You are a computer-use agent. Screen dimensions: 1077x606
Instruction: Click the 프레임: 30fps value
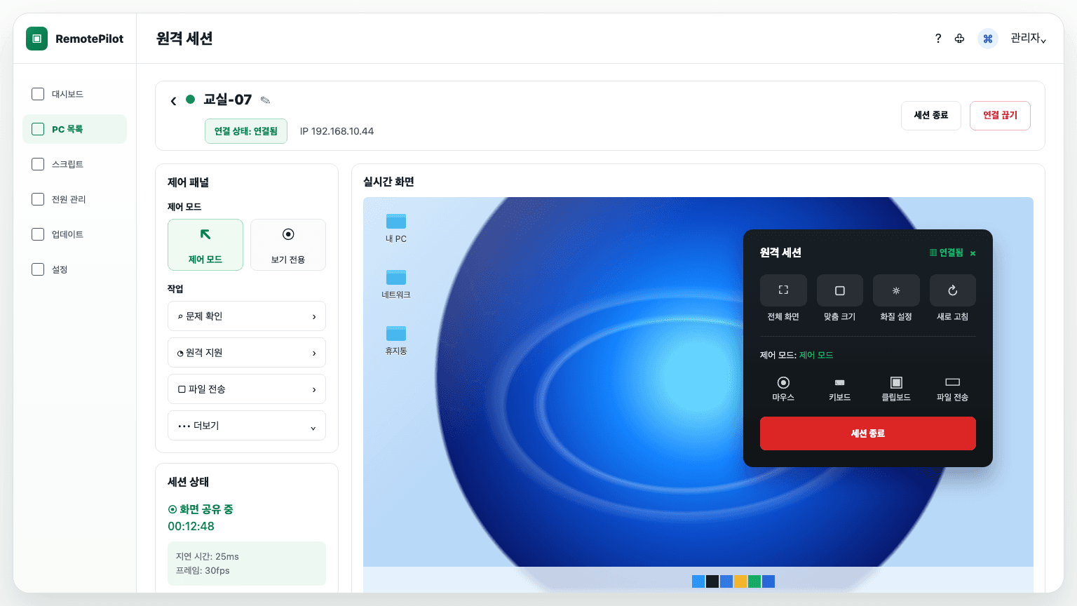pos(203,570)
